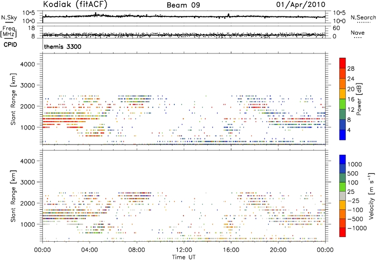This screenshot has width=376, height=260.
Task: Select the '20' label on Power colorbar
Action: (x=351, y=89)
